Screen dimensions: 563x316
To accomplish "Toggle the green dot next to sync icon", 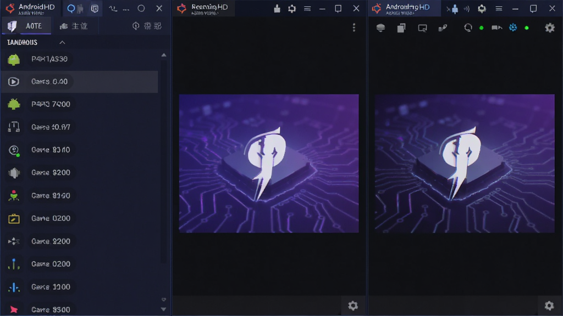I will click(482, 28).
